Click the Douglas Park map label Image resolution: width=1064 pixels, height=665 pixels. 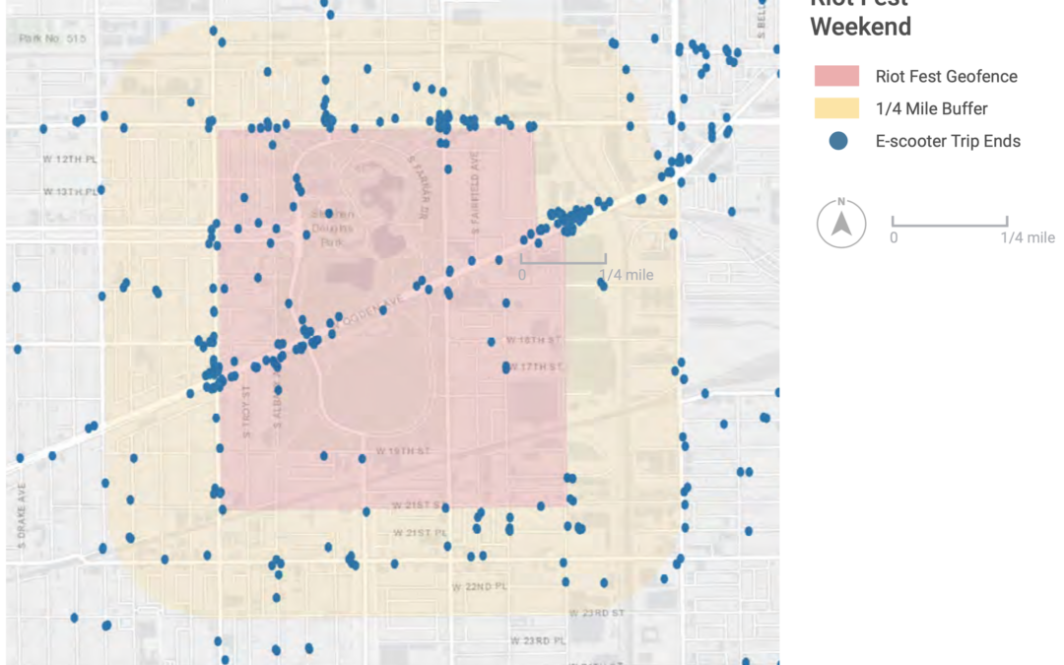tap(332, 228)
